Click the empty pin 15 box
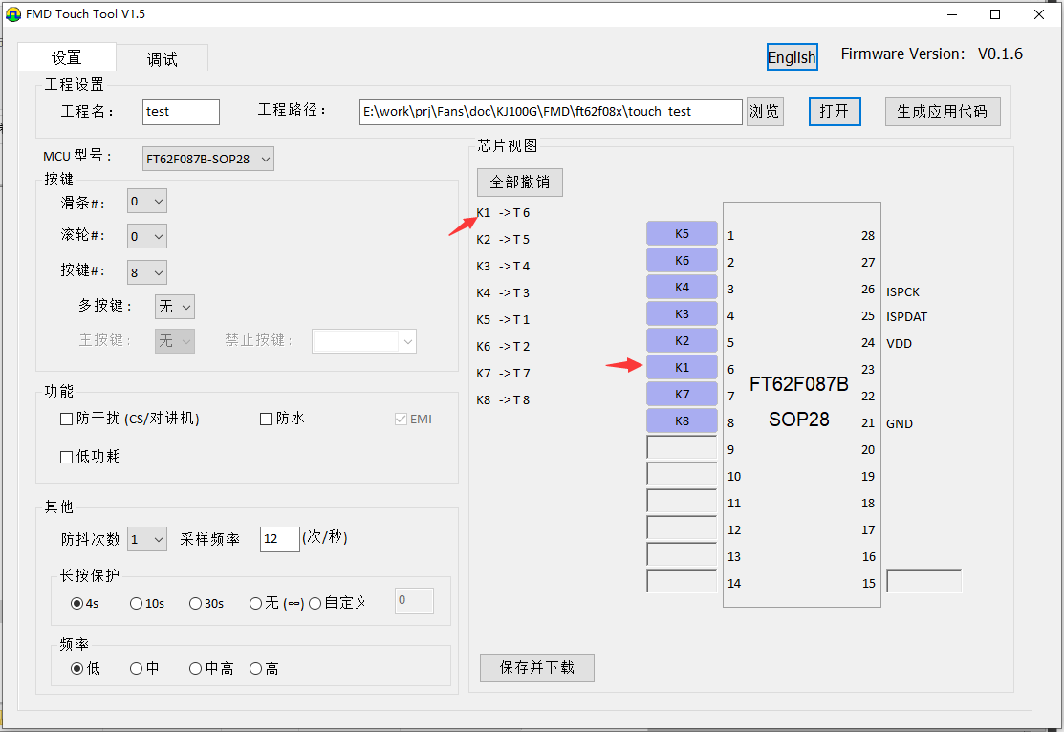The width and height of the screenshot is (1064, 732). 923,581
